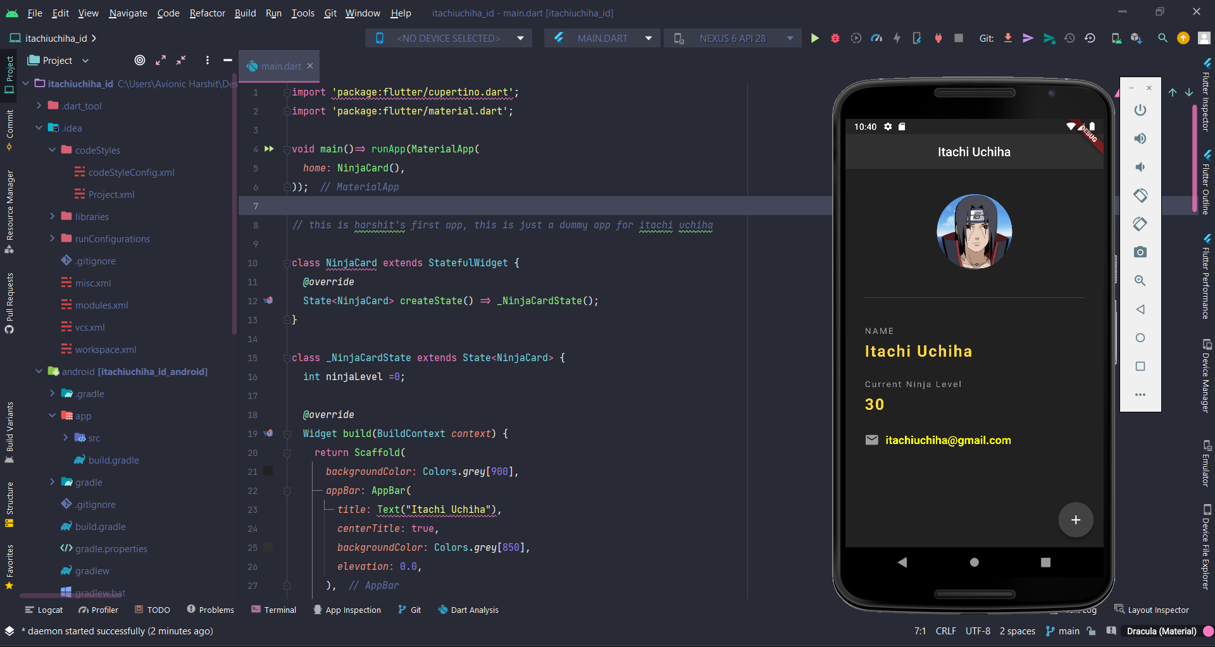
Task: Run the app with the green play button
Action: coord(815,39)
